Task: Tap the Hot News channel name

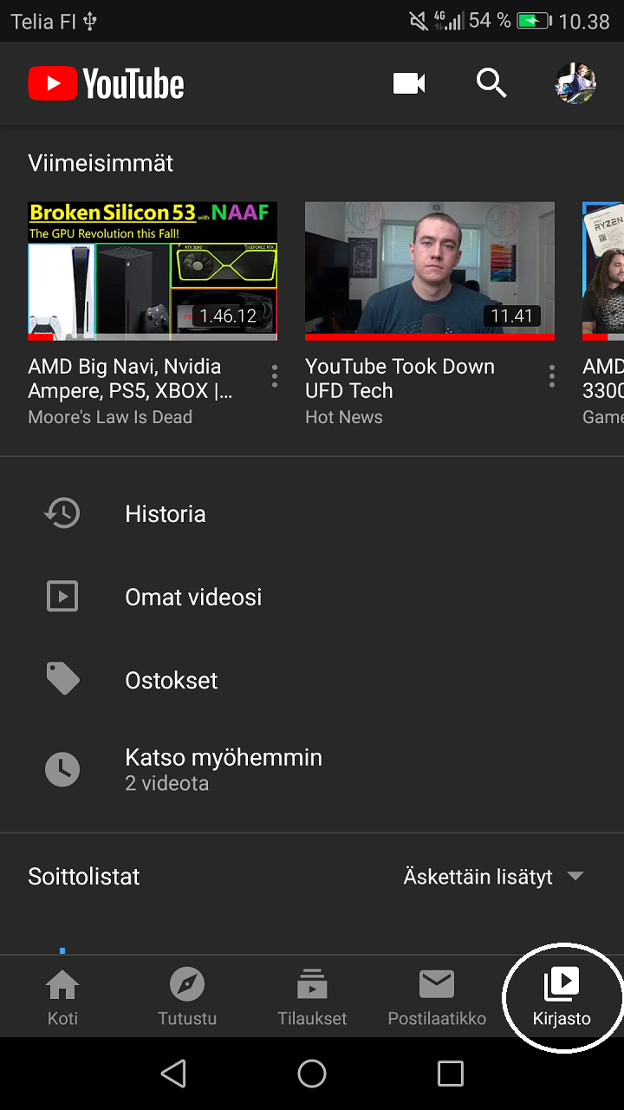Action: pos(344,417)
